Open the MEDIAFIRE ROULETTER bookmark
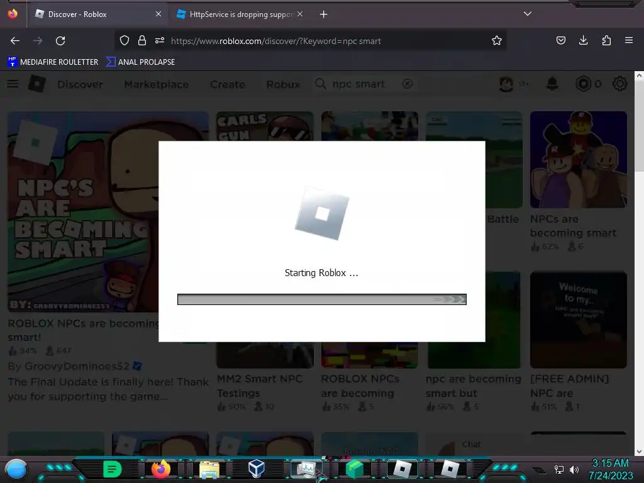The height and width of the screenshot is (483, 644). [53, 62]
